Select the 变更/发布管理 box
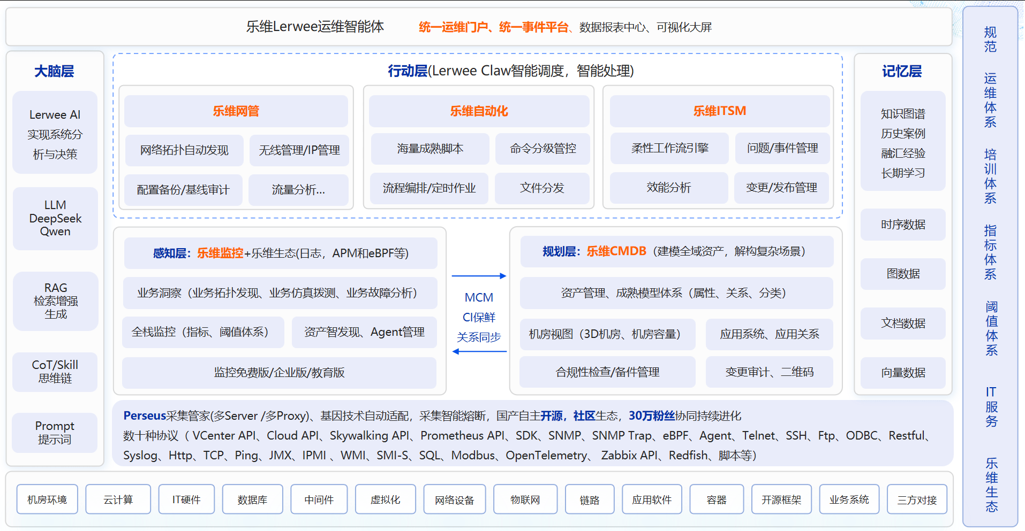This screenshot has height=531, width=1025. [x=781, y=188]
